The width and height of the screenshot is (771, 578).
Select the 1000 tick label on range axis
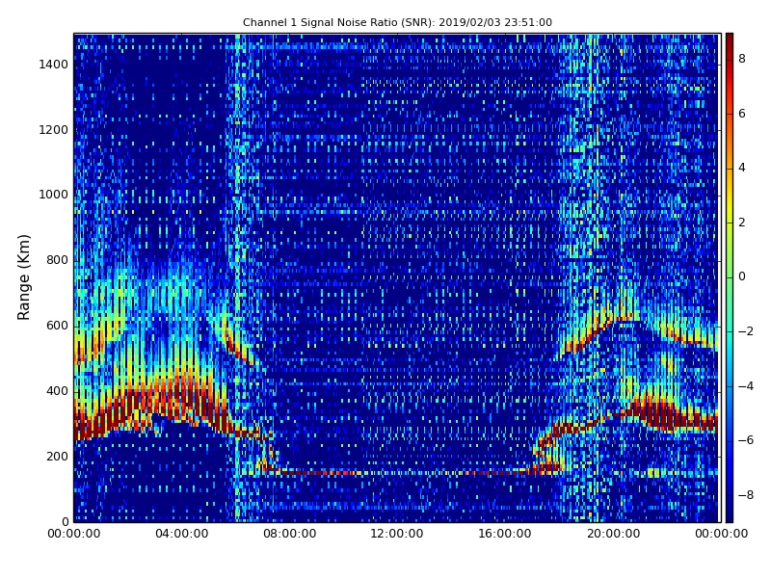53,195
